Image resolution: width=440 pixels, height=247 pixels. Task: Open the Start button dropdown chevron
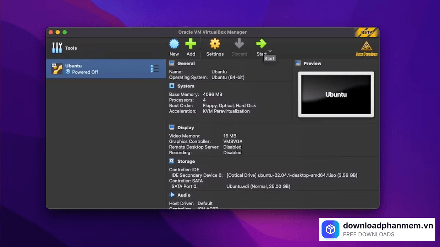click(269, 50)
